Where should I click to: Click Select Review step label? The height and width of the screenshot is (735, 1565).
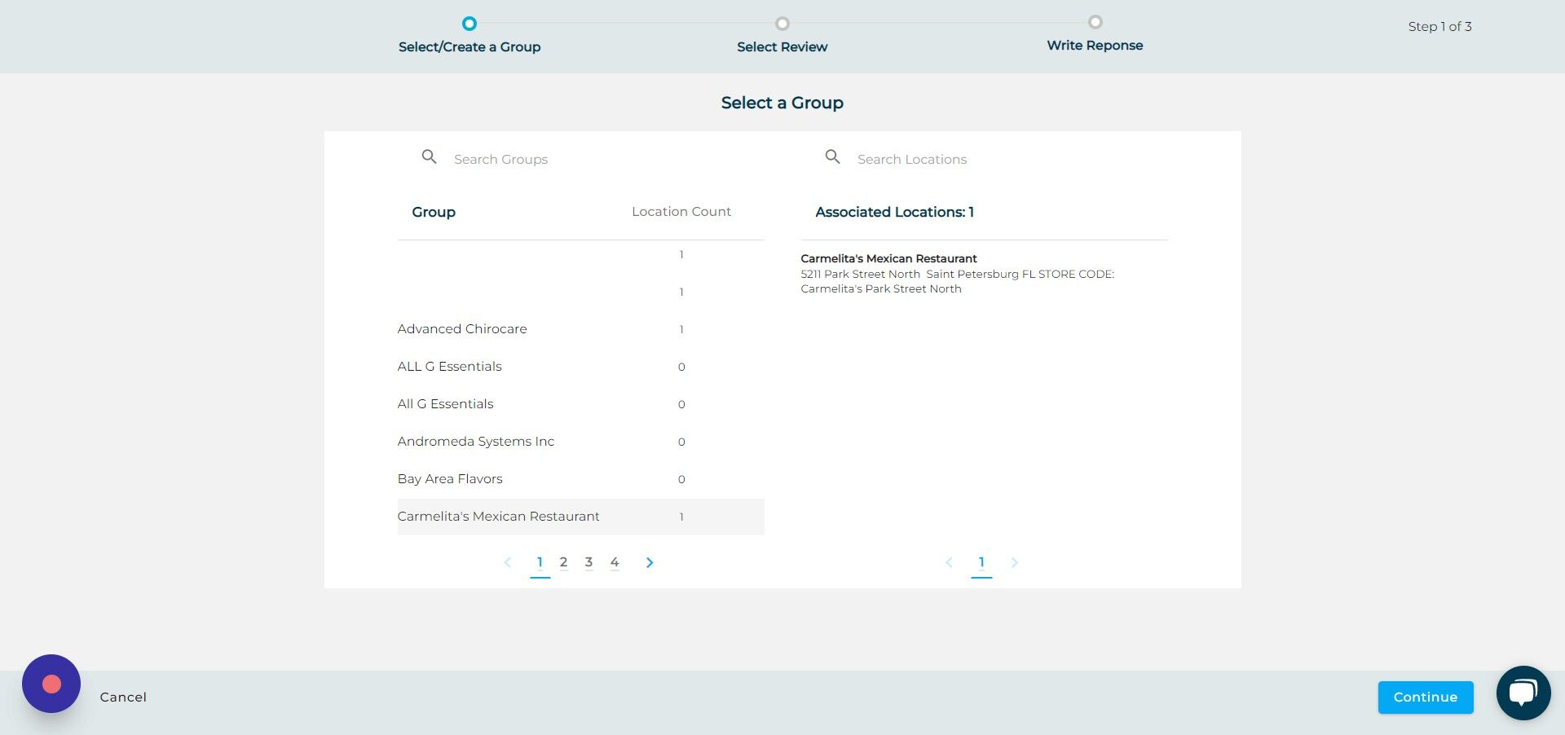pos(782,47)
